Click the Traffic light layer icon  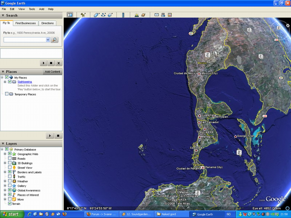[x=14, y=177]
